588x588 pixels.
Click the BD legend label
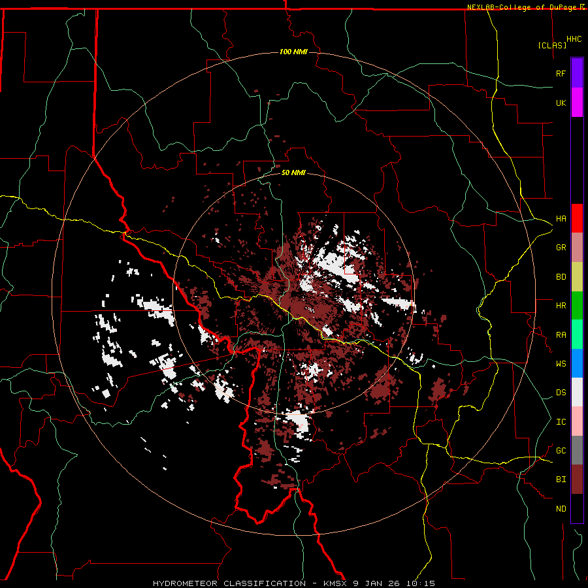click(x=561, y=277)
